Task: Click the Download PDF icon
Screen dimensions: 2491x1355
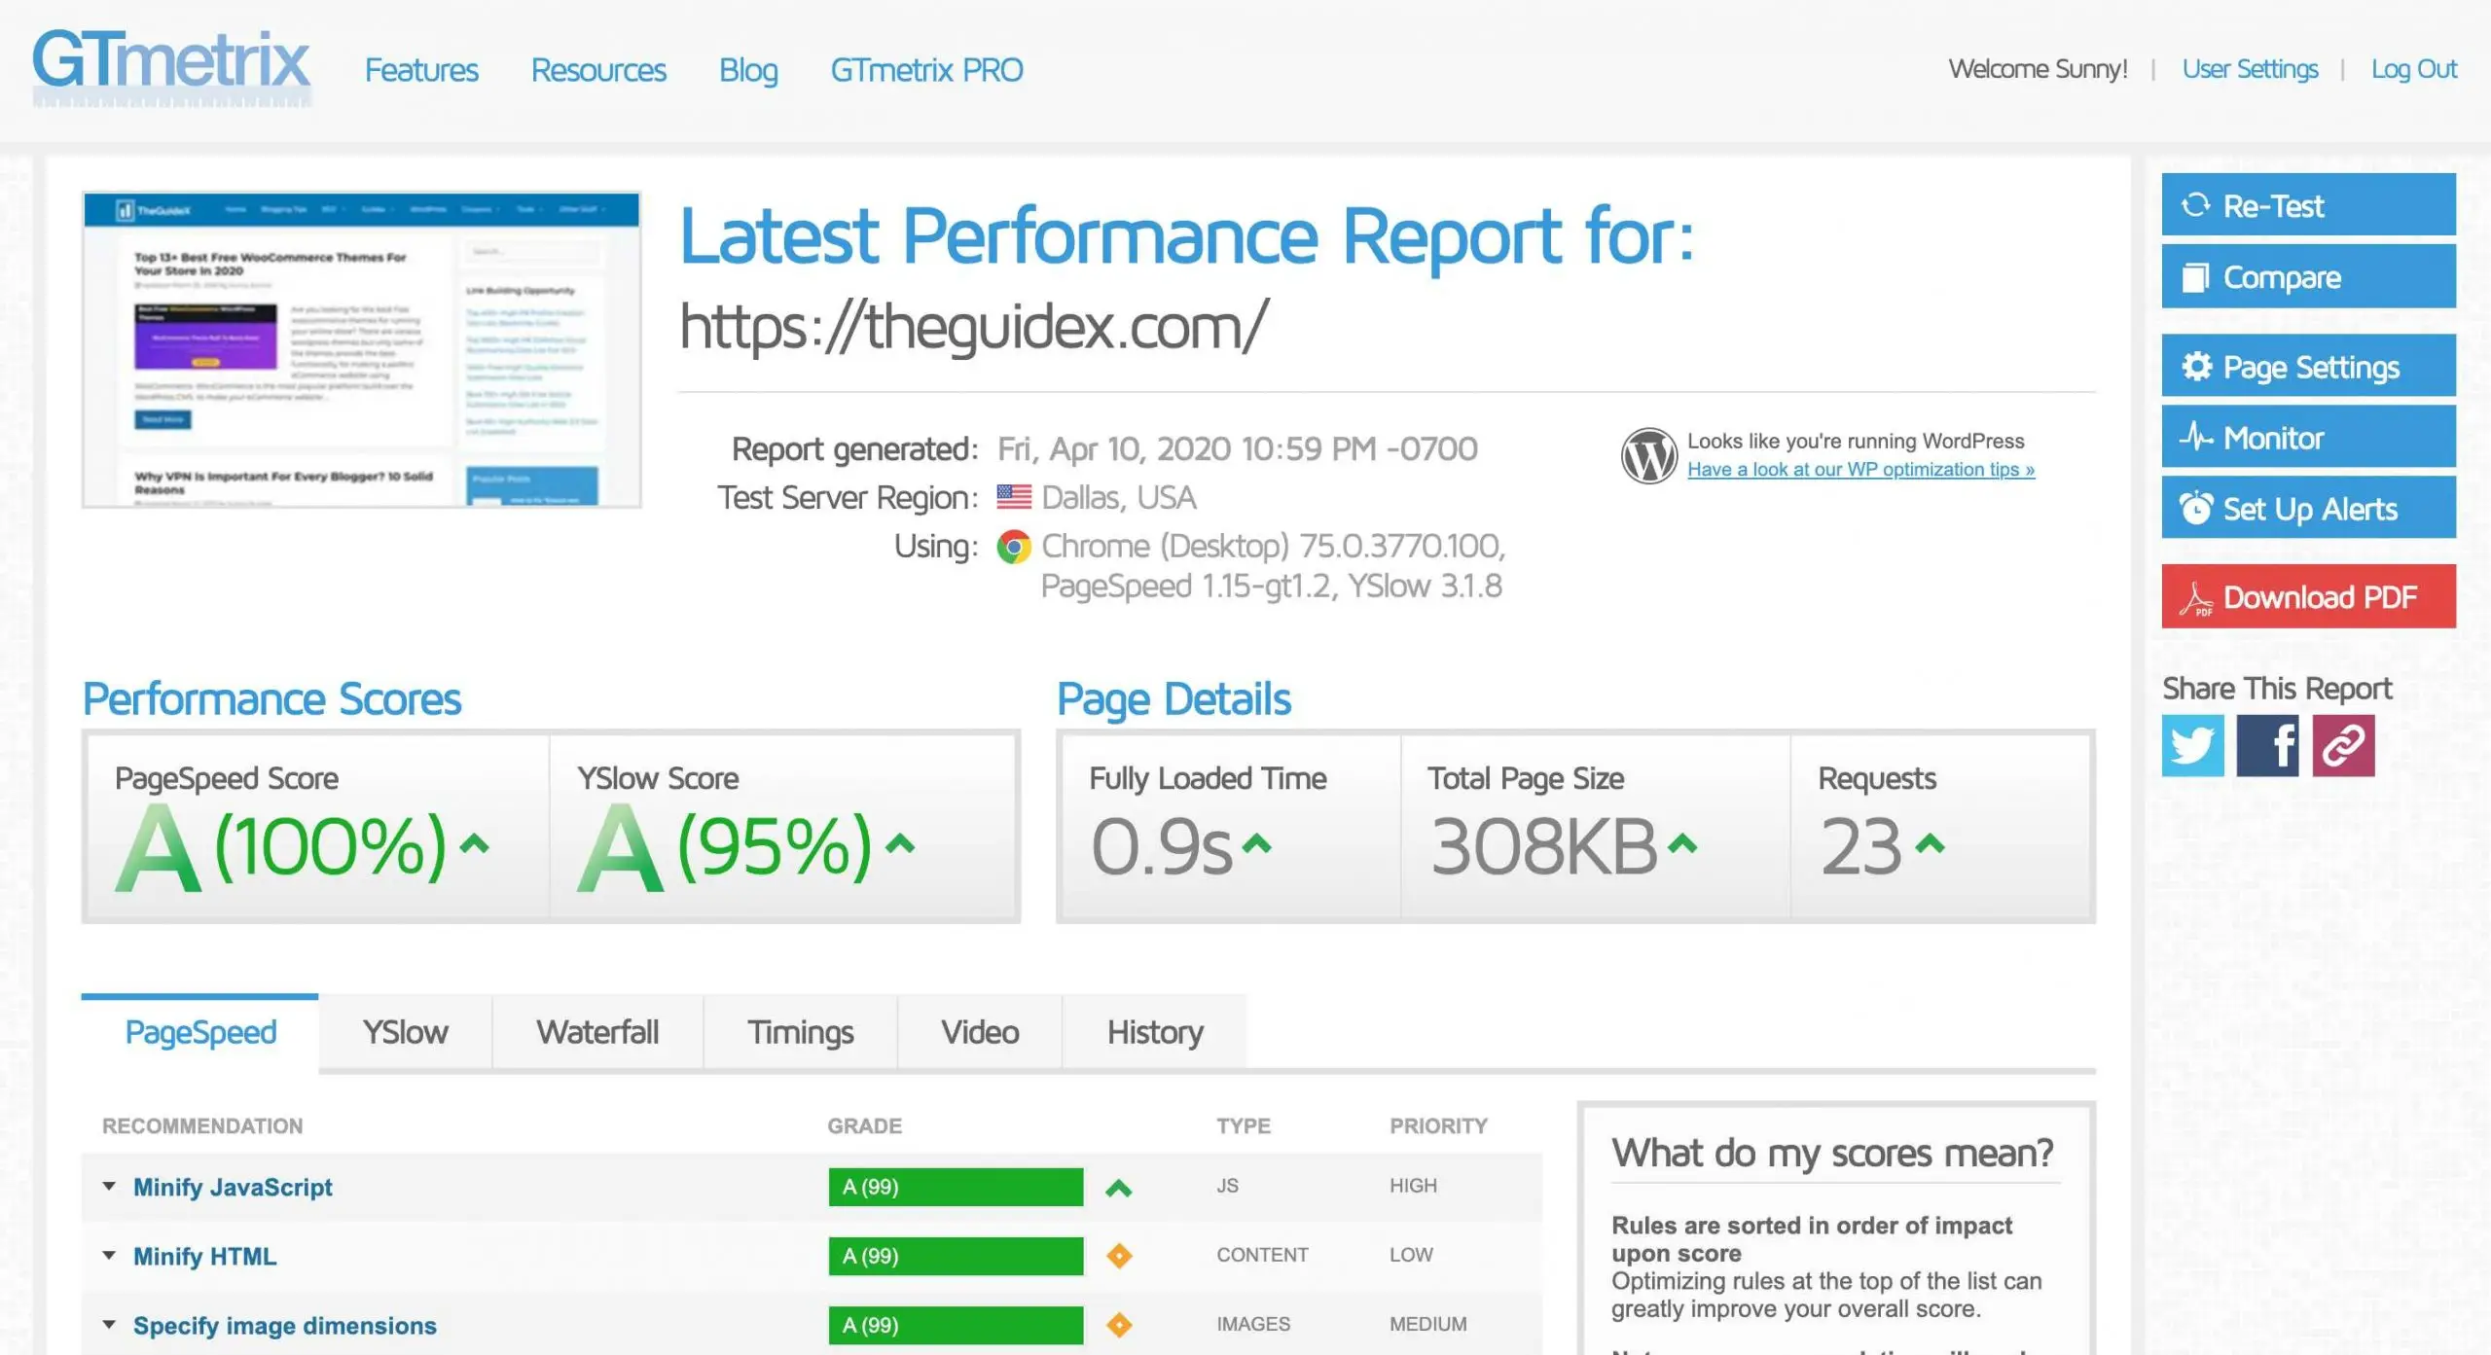Action: [x=2197, y=596]
